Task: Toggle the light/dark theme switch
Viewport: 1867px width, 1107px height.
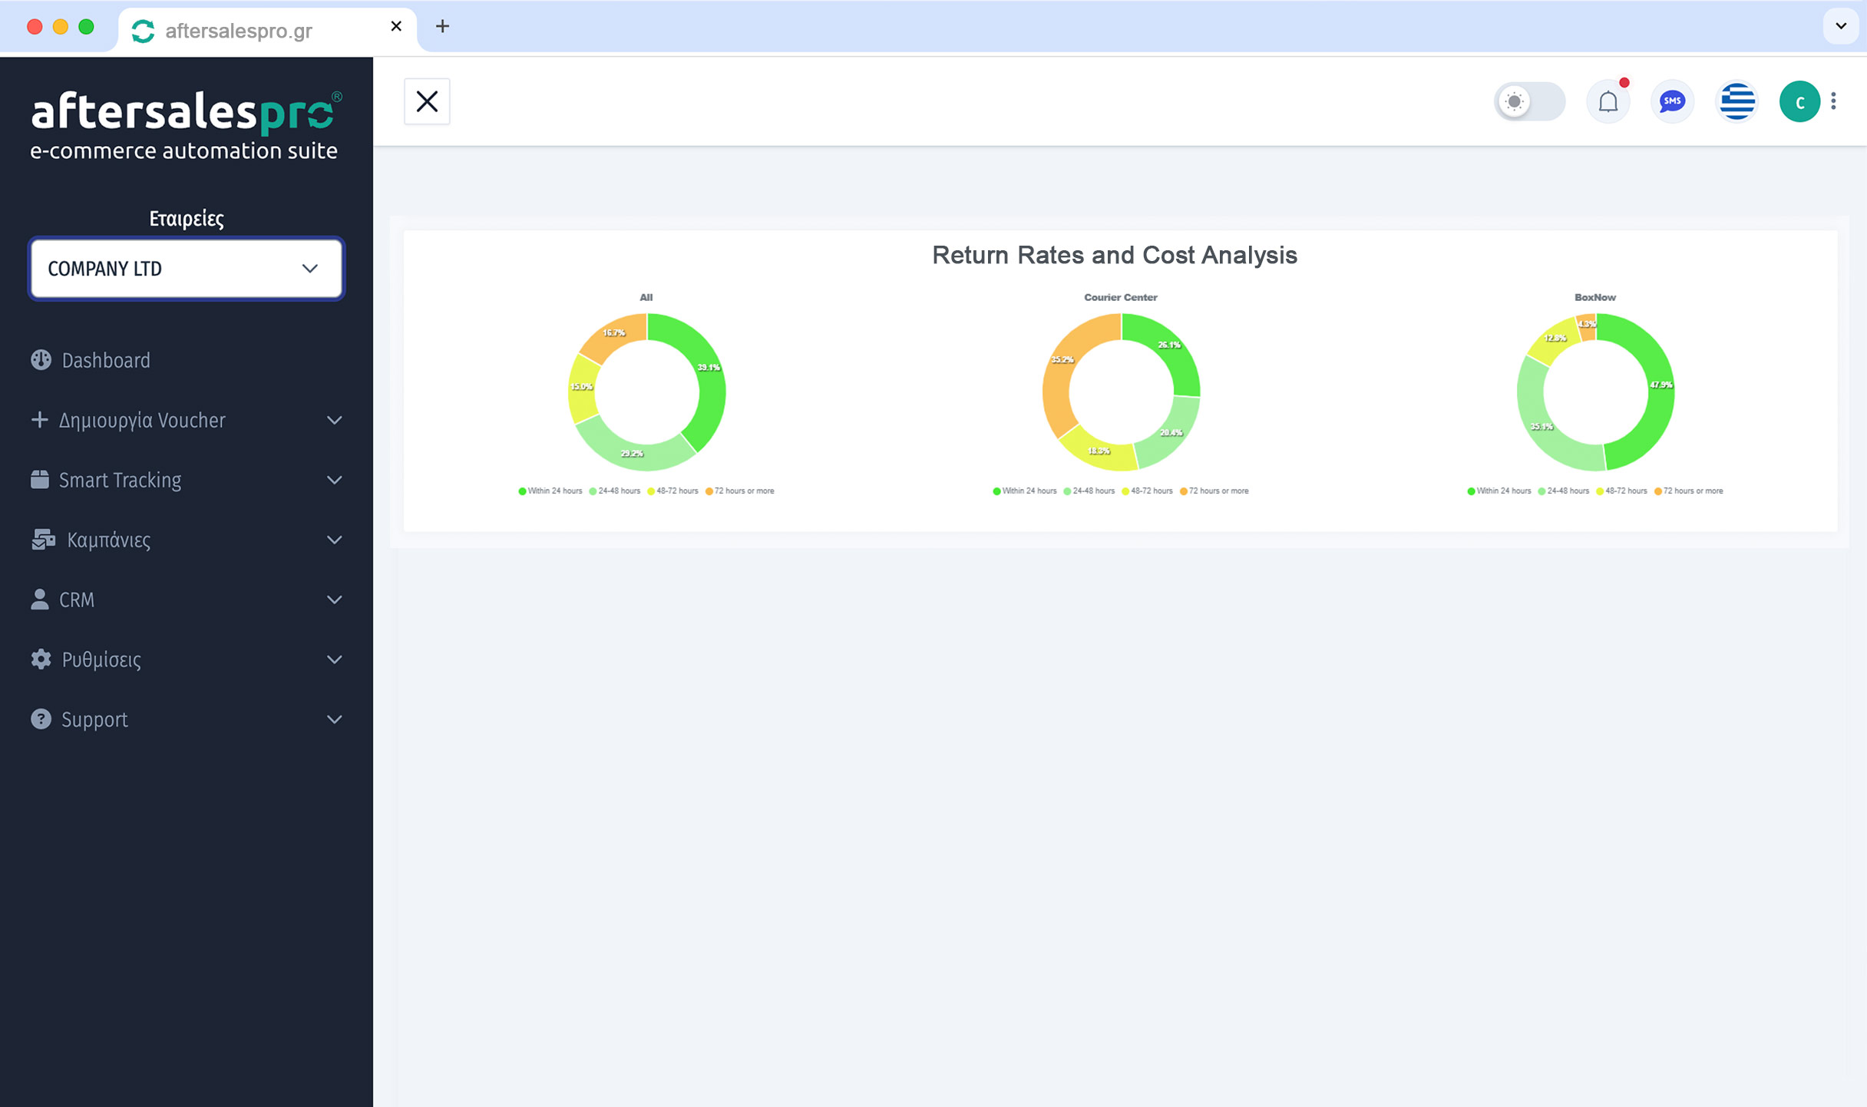Action: click(x=1529, y=101)
